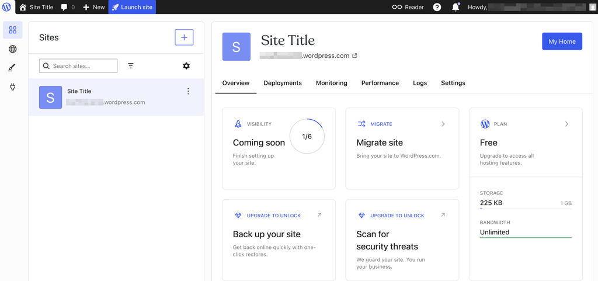
Task: Click the 1/6 setup progress circle
Action: coord(307,137)
